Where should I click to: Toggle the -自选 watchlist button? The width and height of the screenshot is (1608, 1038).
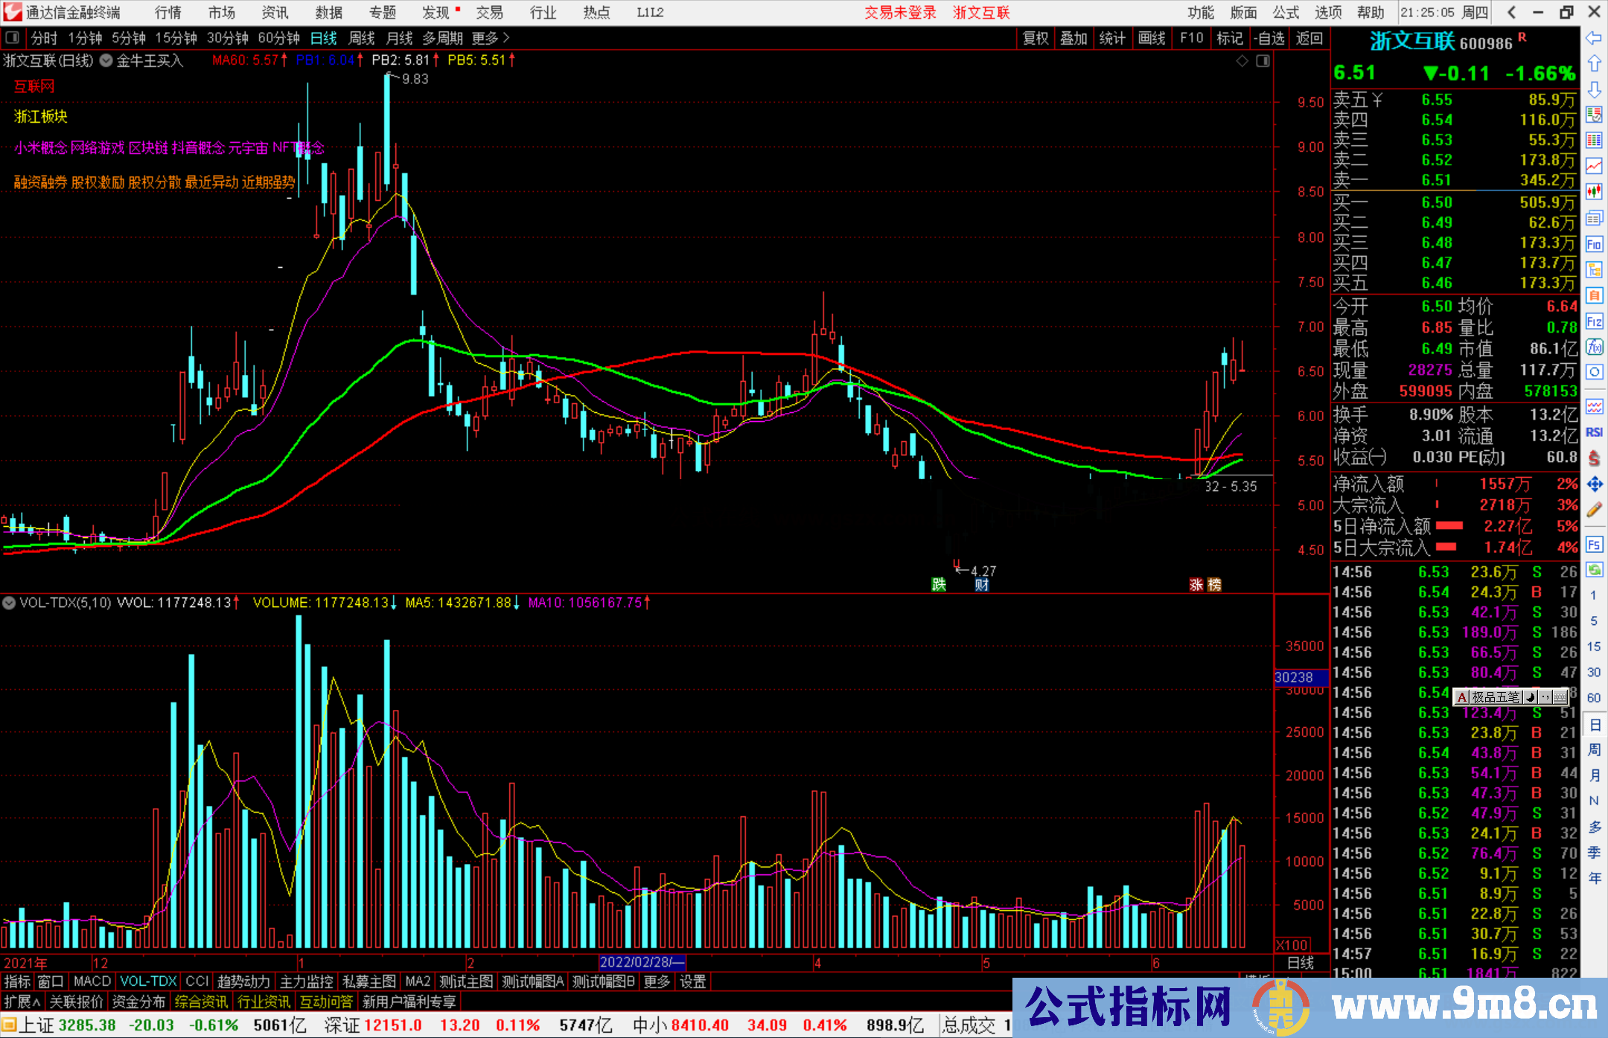coord(1269,38)
